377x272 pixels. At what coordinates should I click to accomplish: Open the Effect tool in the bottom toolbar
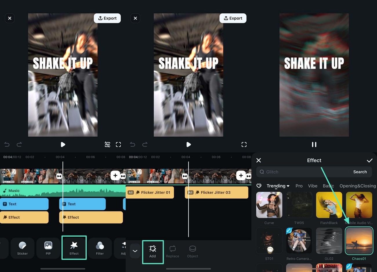[x=74, y=248]
